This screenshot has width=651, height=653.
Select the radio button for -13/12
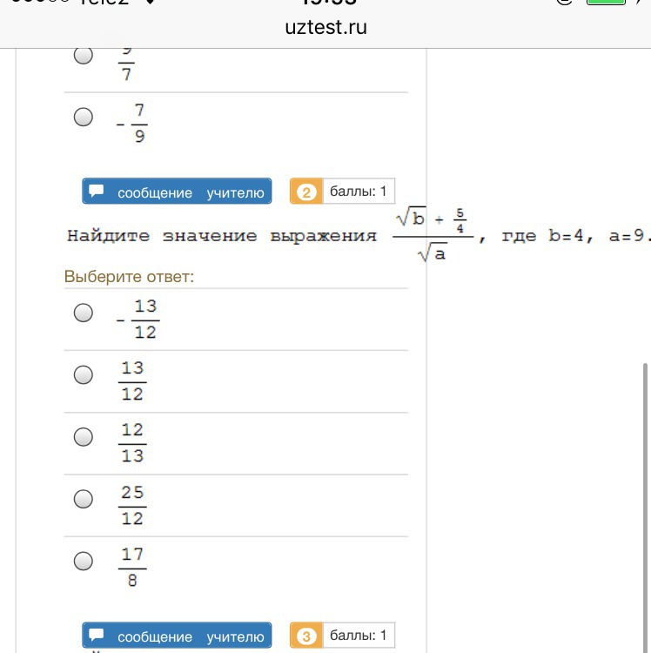pos(84,313)
